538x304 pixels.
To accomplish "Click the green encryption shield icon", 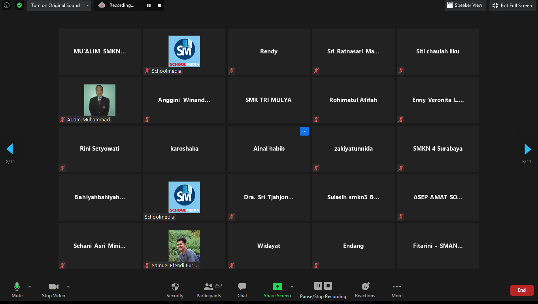I will pyautogui.click(x=19, y=6).
